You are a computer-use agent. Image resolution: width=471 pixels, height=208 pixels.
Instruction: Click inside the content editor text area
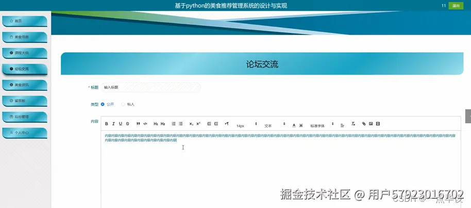point(280,169)
